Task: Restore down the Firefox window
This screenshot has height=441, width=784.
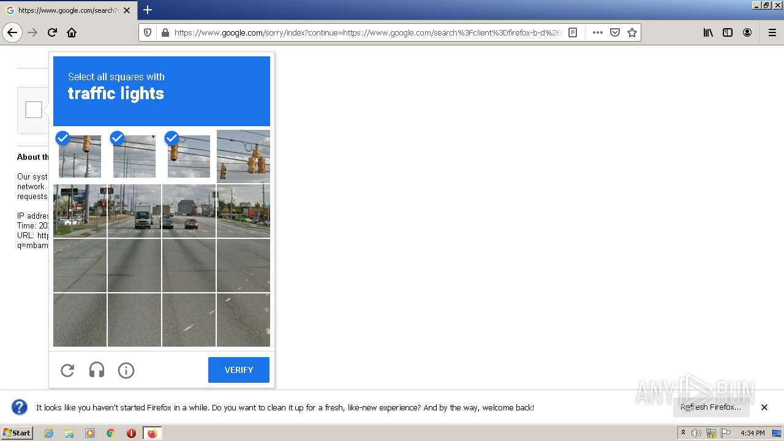Action: [766, 5]
